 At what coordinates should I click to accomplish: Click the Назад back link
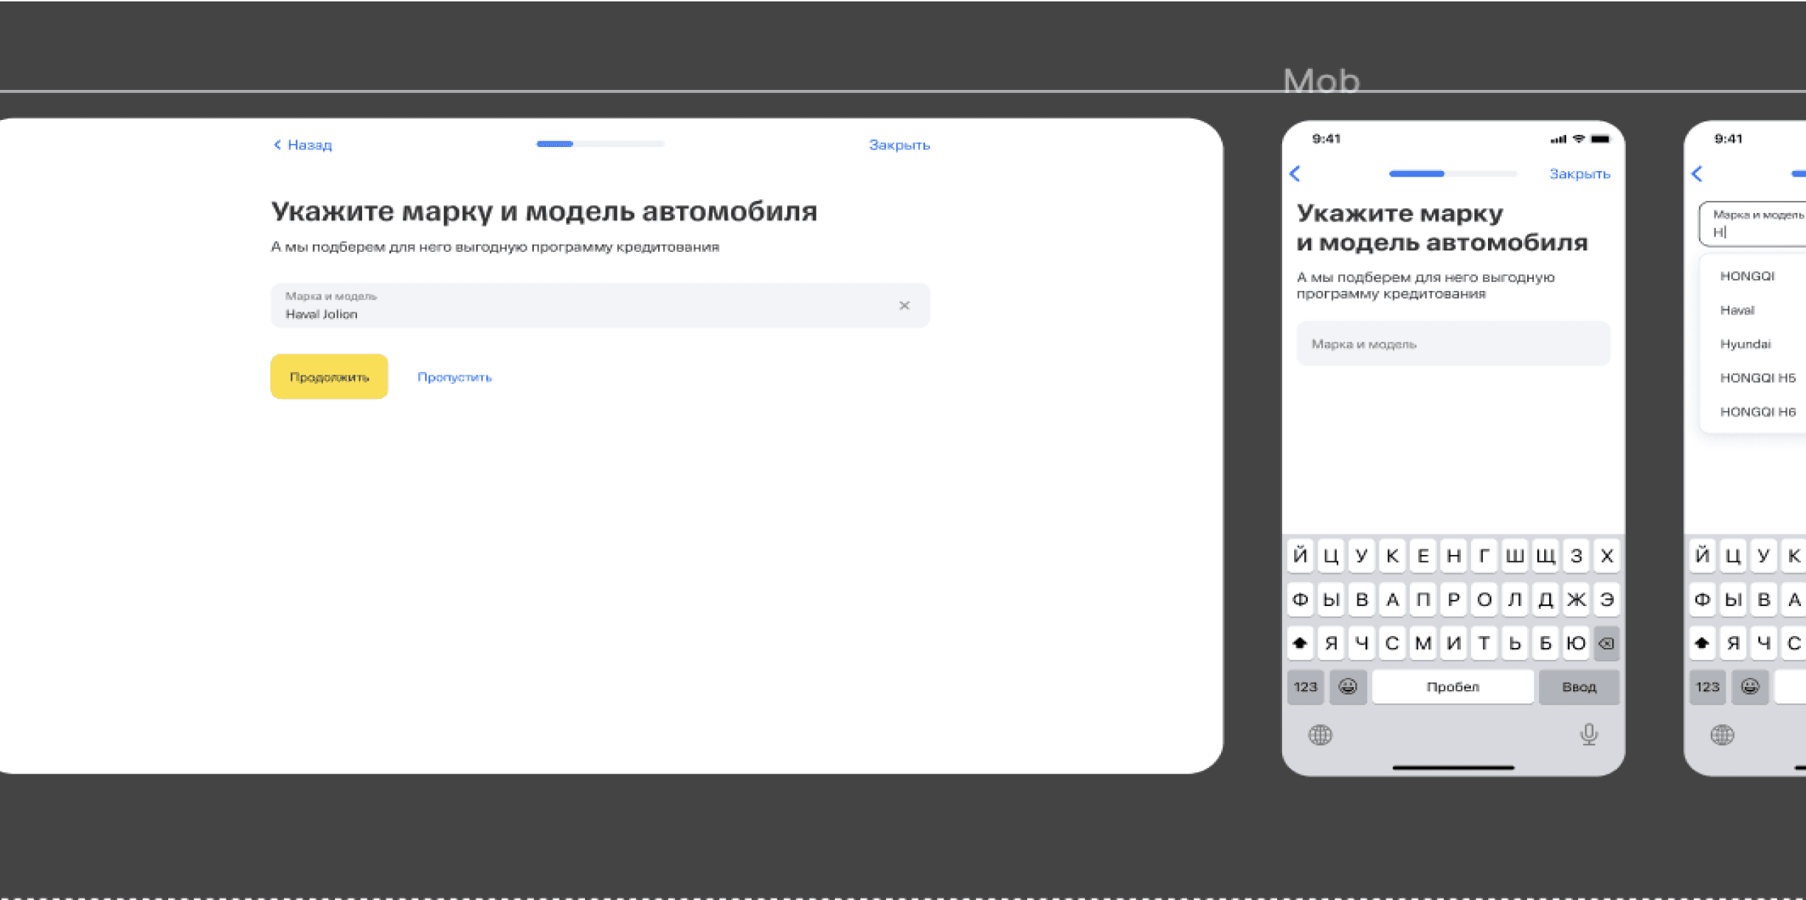tap(303, 145)
